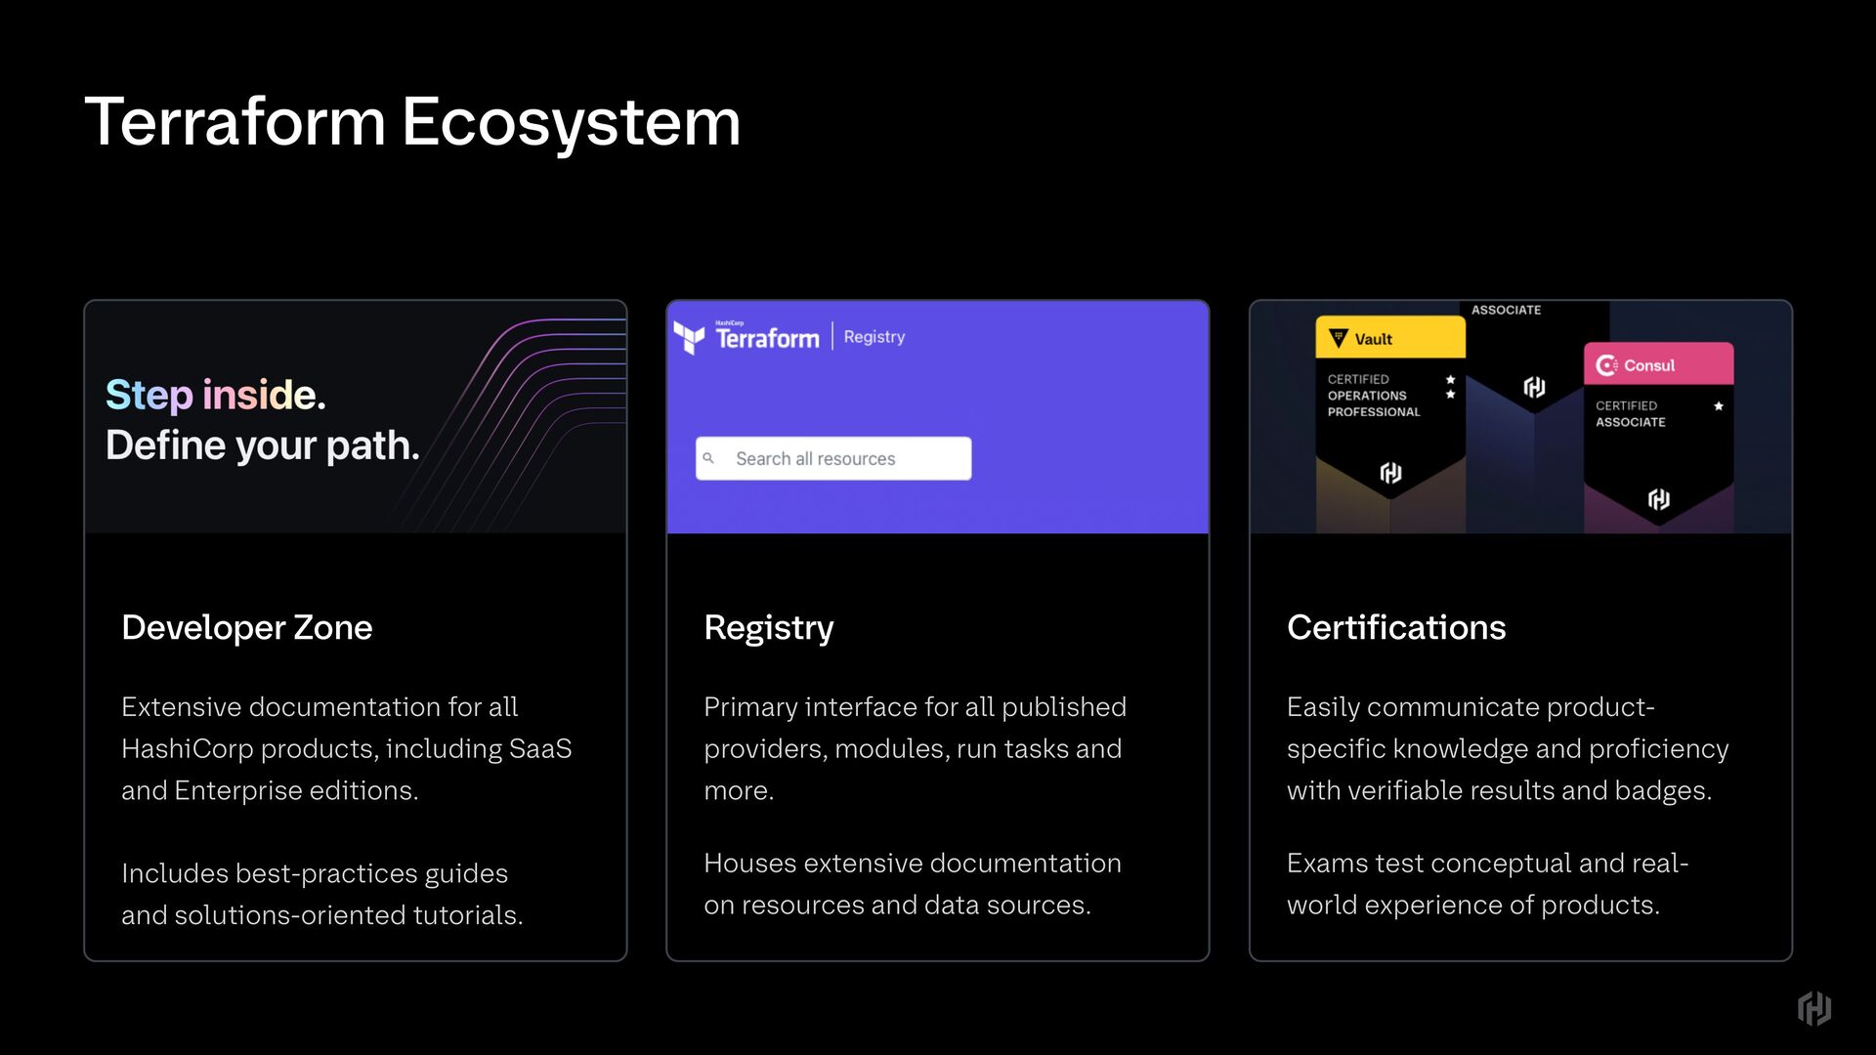Viewport: 1876px width, 1055px height.
Task: Click the 'Registry' label beside Terraform logo
Action: 874,337
